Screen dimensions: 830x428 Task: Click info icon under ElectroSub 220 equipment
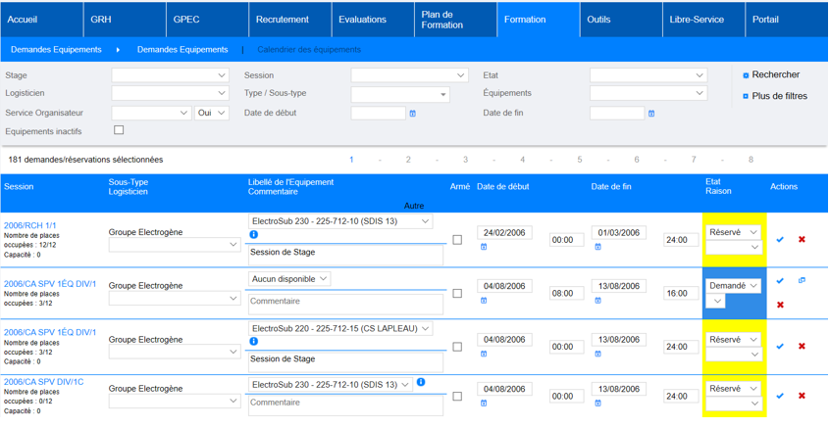pos(253,342)
